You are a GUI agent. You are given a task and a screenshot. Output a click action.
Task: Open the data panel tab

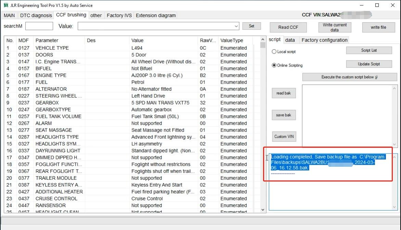tap(290, 40)
